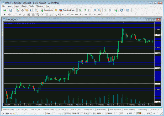Switch to the EURX,Daily chart tab
Viewport: 164px width, 116px height.
(x=143, y=109)
